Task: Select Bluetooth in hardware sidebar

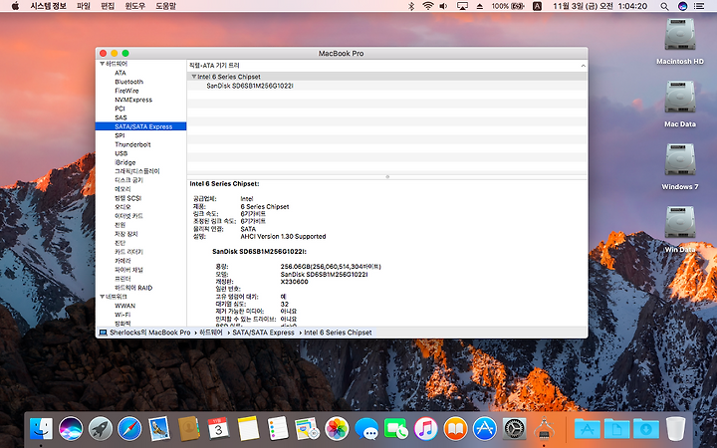Action: click(x=128, y=82)
